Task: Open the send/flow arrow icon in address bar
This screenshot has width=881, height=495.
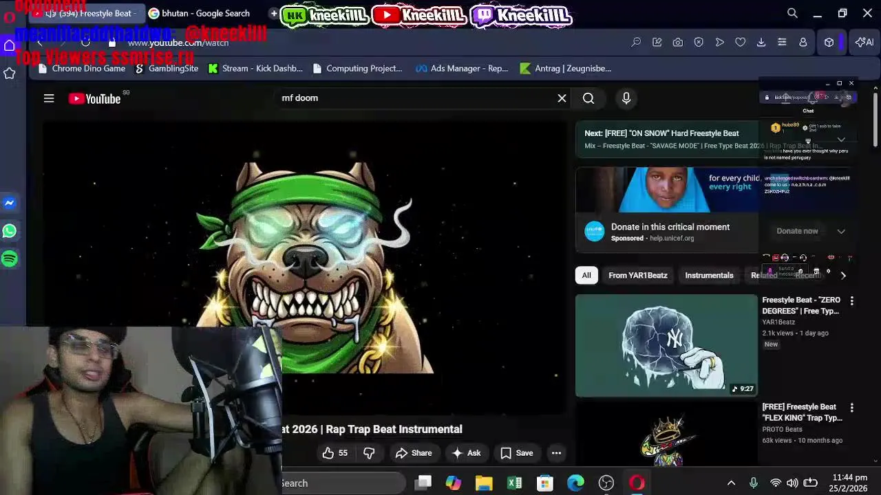Action: [x=720, y=43]
